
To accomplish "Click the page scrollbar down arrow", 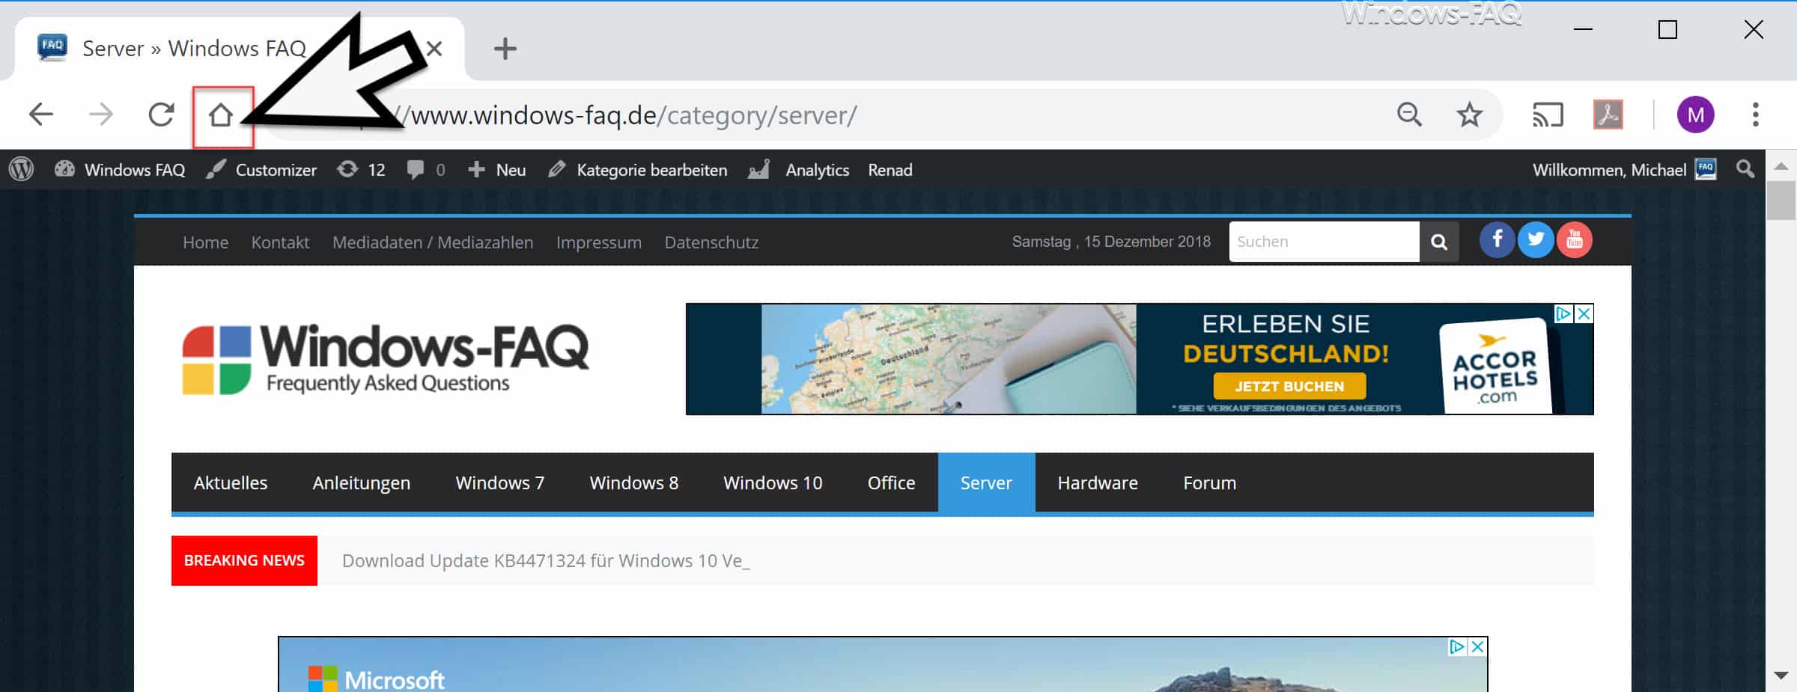I will pos(1781,676).
